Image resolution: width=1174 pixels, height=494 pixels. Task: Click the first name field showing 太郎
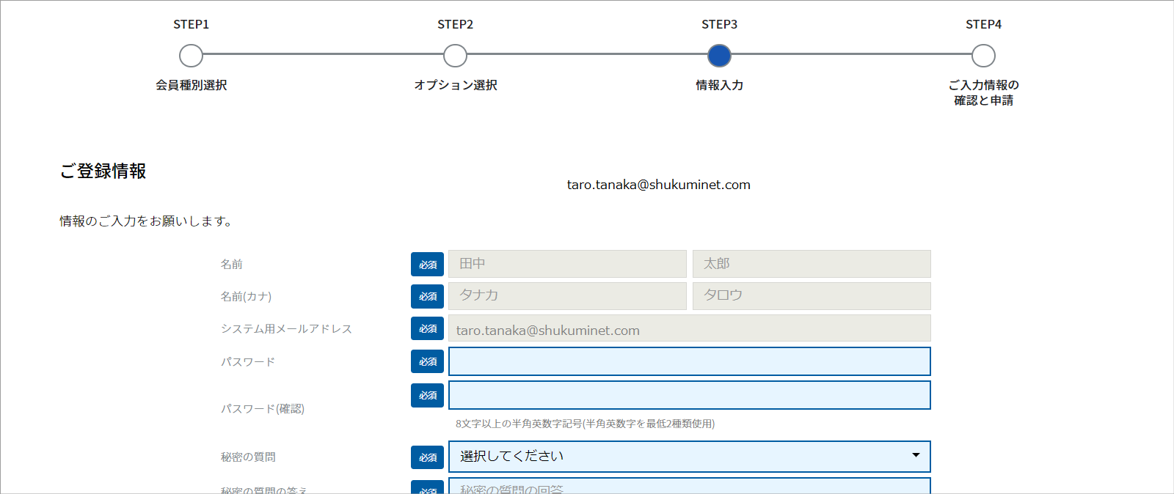pyautogui.click(x=811, y=264)
